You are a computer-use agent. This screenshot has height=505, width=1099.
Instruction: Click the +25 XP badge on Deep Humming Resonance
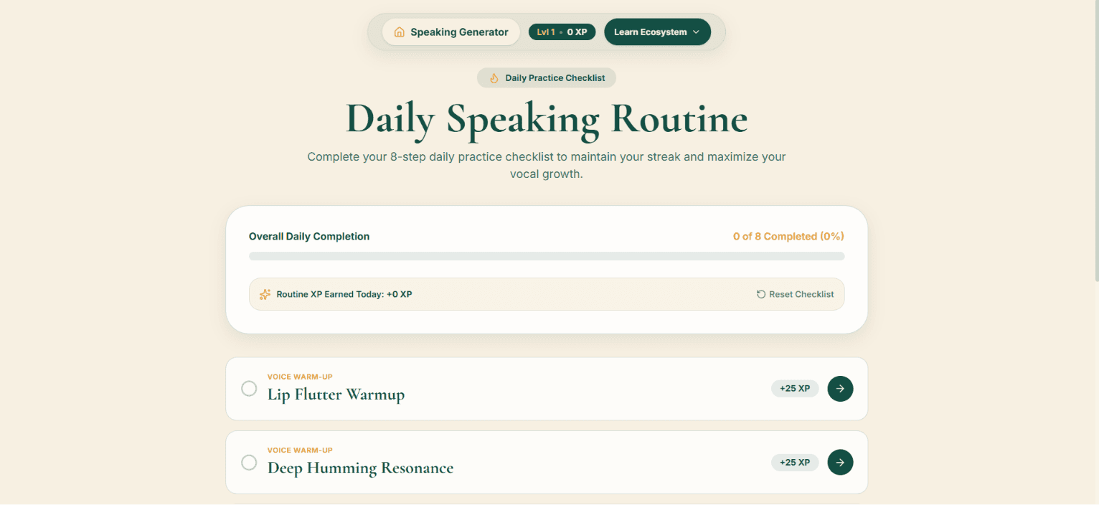tap(795, 462)
